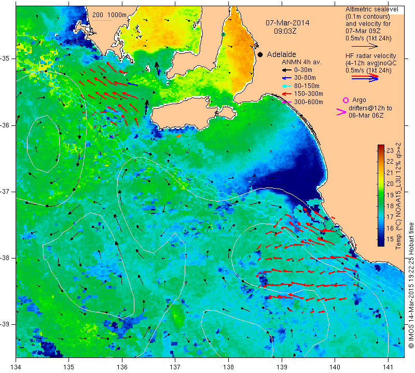Click the longitude axis label 140

tap(335, 367)
